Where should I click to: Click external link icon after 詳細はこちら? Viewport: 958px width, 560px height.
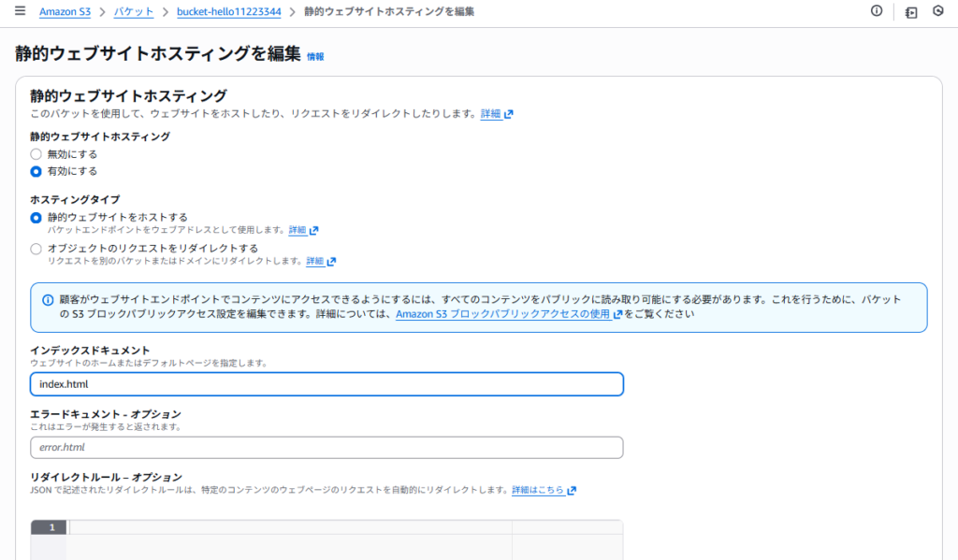point(572,490)
